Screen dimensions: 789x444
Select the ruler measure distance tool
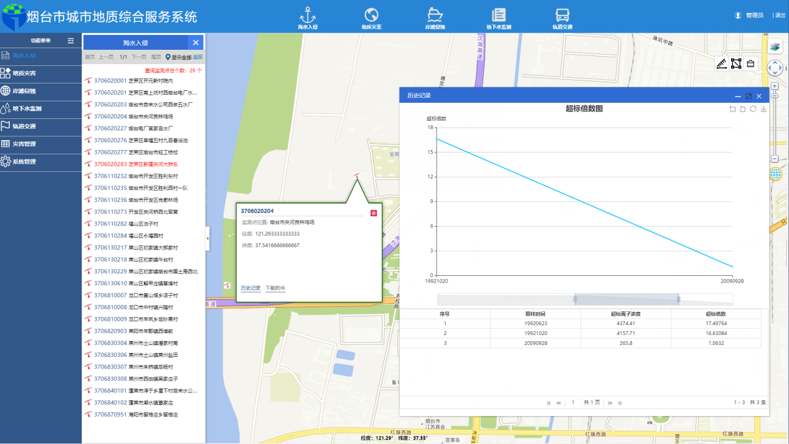(722, 64)
